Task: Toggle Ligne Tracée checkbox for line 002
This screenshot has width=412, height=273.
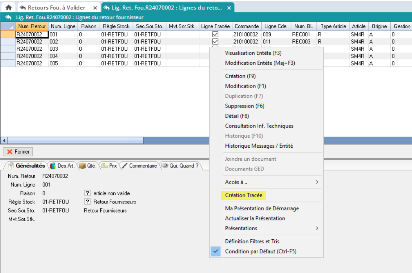Action: (215, 42)
